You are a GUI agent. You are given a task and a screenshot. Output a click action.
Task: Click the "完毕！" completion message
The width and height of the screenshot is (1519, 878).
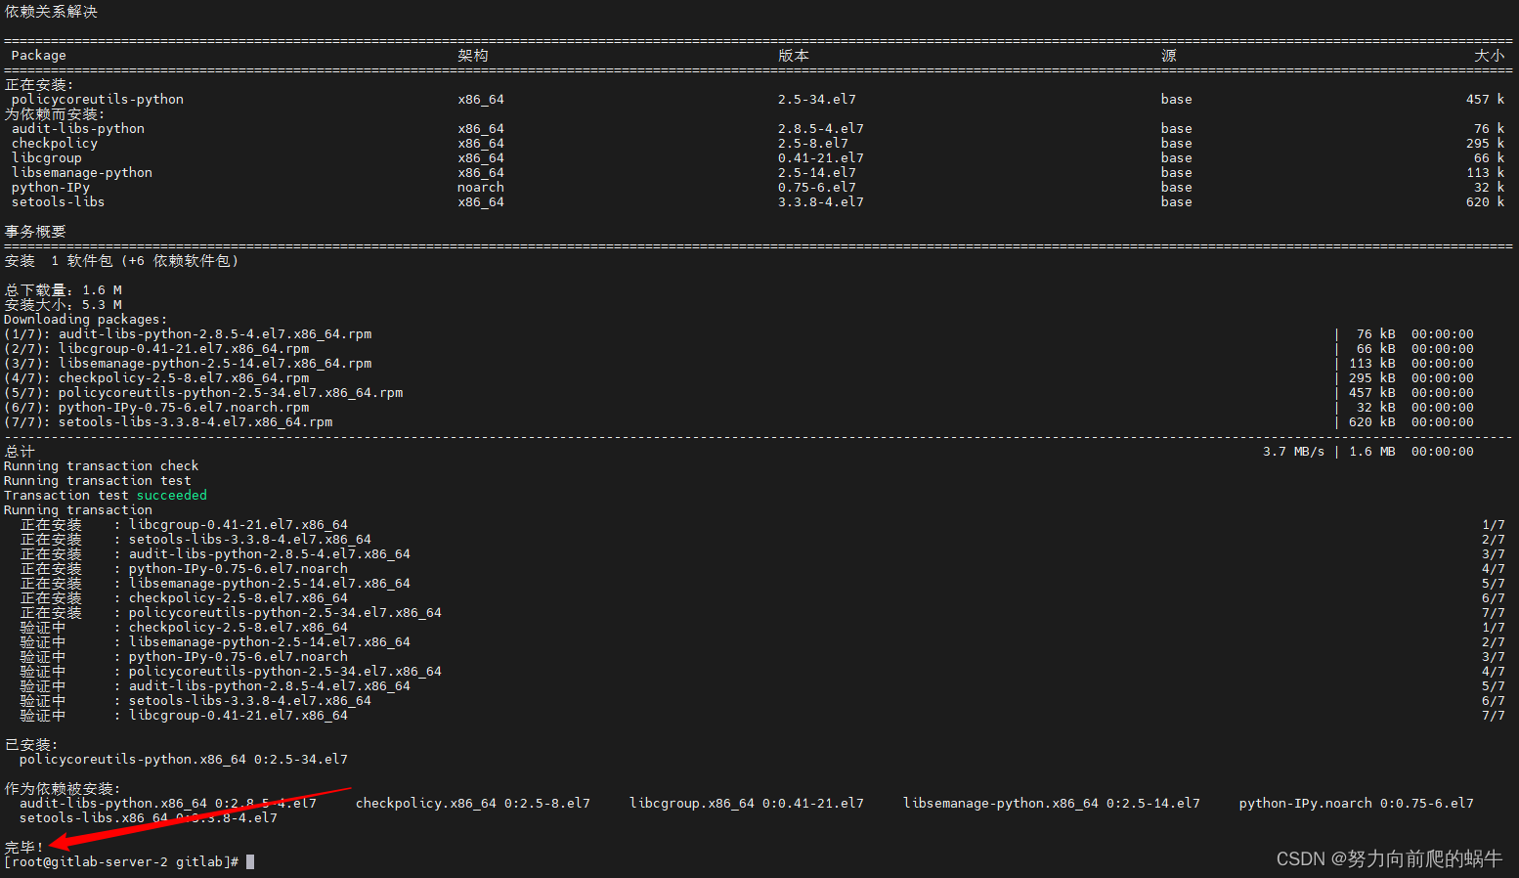pos(23,848)
